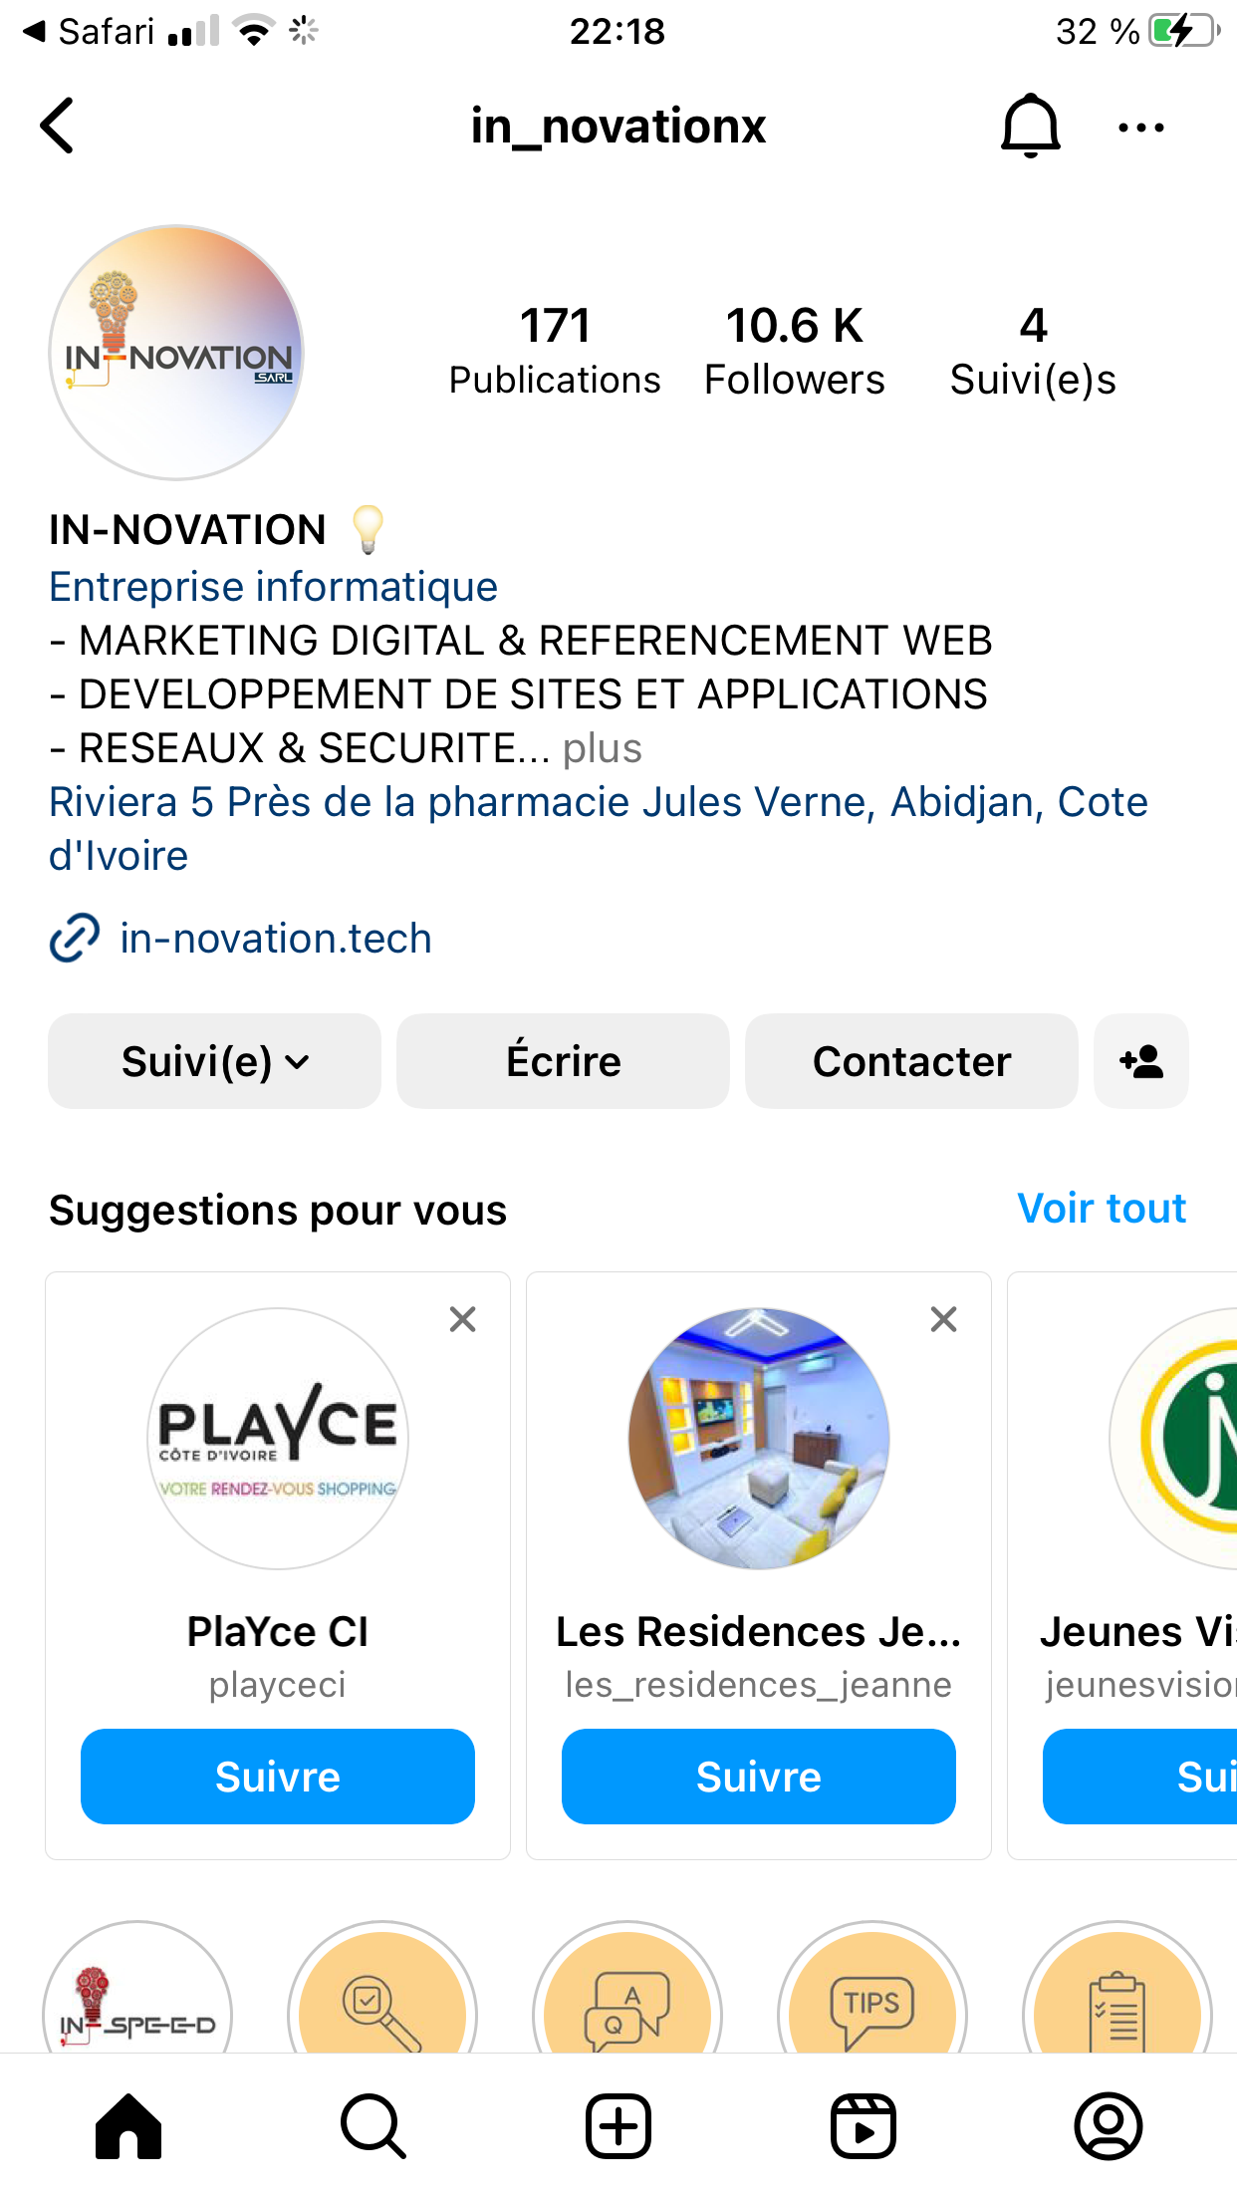Open your profile tab icon

(1108, 2126)
